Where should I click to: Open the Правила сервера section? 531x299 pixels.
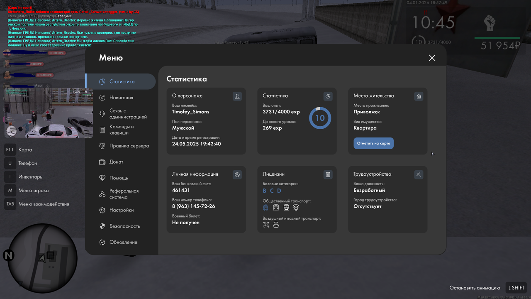[x=120, y=146]
